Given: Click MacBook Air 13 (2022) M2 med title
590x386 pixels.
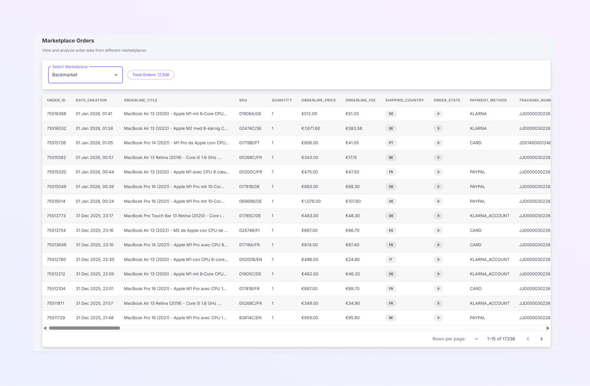Looking at the screenshot, I should [176, 128].
